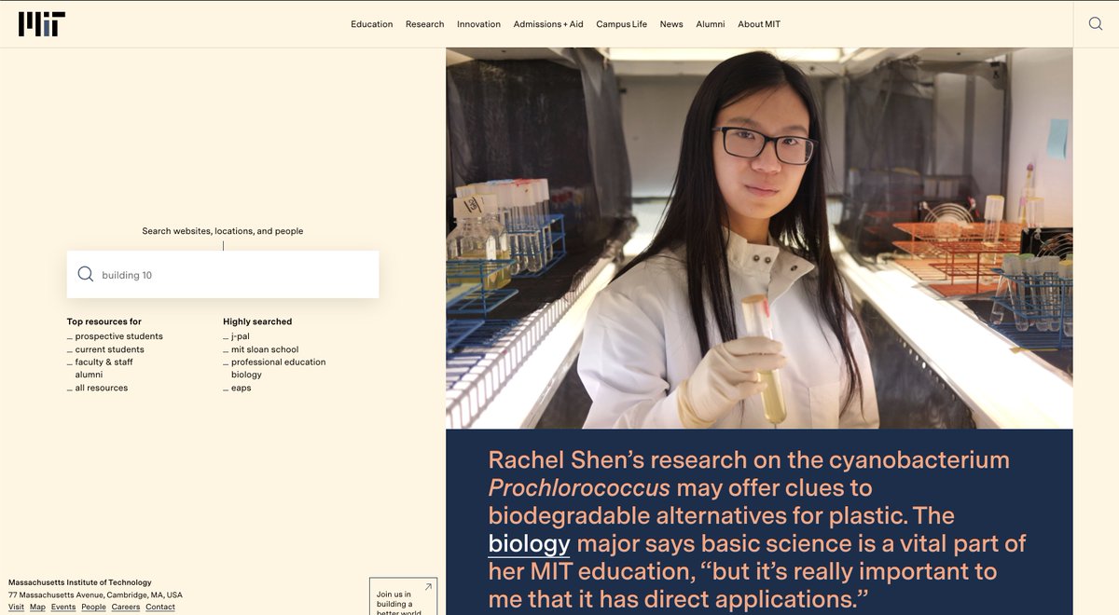
Task: Open the News menu item
Action: point(671,24)
